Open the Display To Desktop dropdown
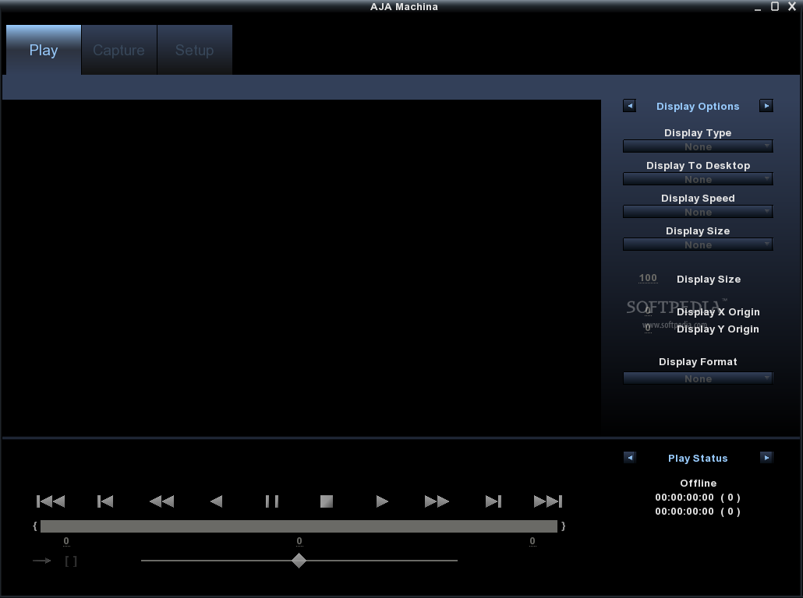Screen dimensions: 803x598 pyautogui.click(x=698, y=179)
